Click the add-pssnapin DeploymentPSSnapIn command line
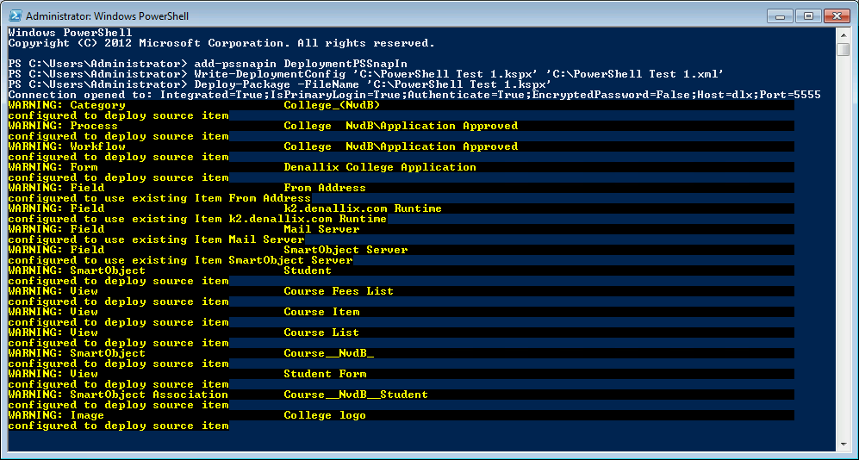 [x=208, y=64]
